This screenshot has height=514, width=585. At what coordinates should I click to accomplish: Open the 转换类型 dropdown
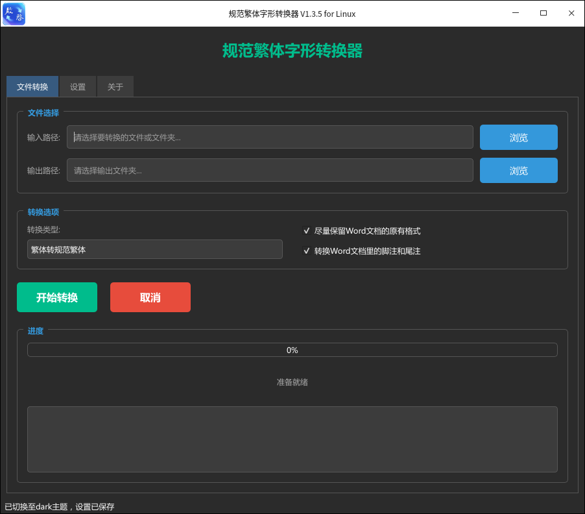point(155,249)
